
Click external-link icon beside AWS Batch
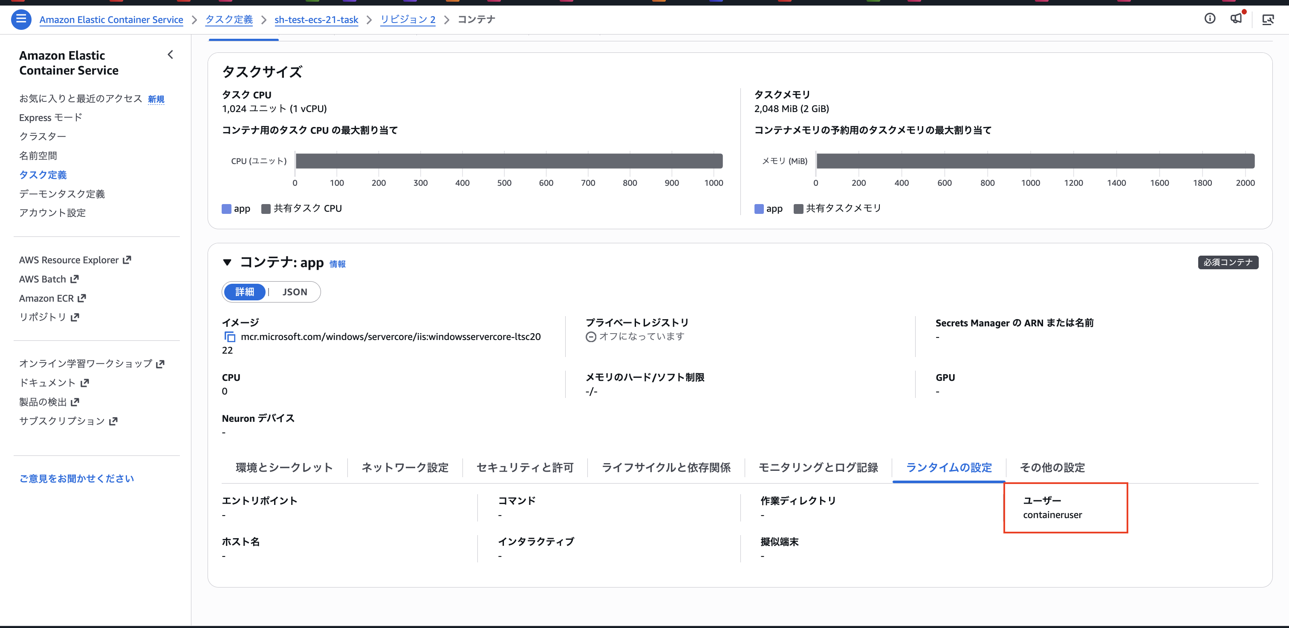pos(75,279)
